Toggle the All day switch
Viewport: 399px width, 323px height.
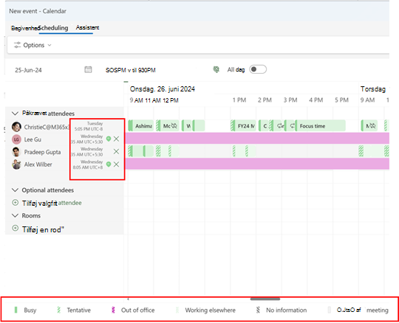(x=258, y=69)
